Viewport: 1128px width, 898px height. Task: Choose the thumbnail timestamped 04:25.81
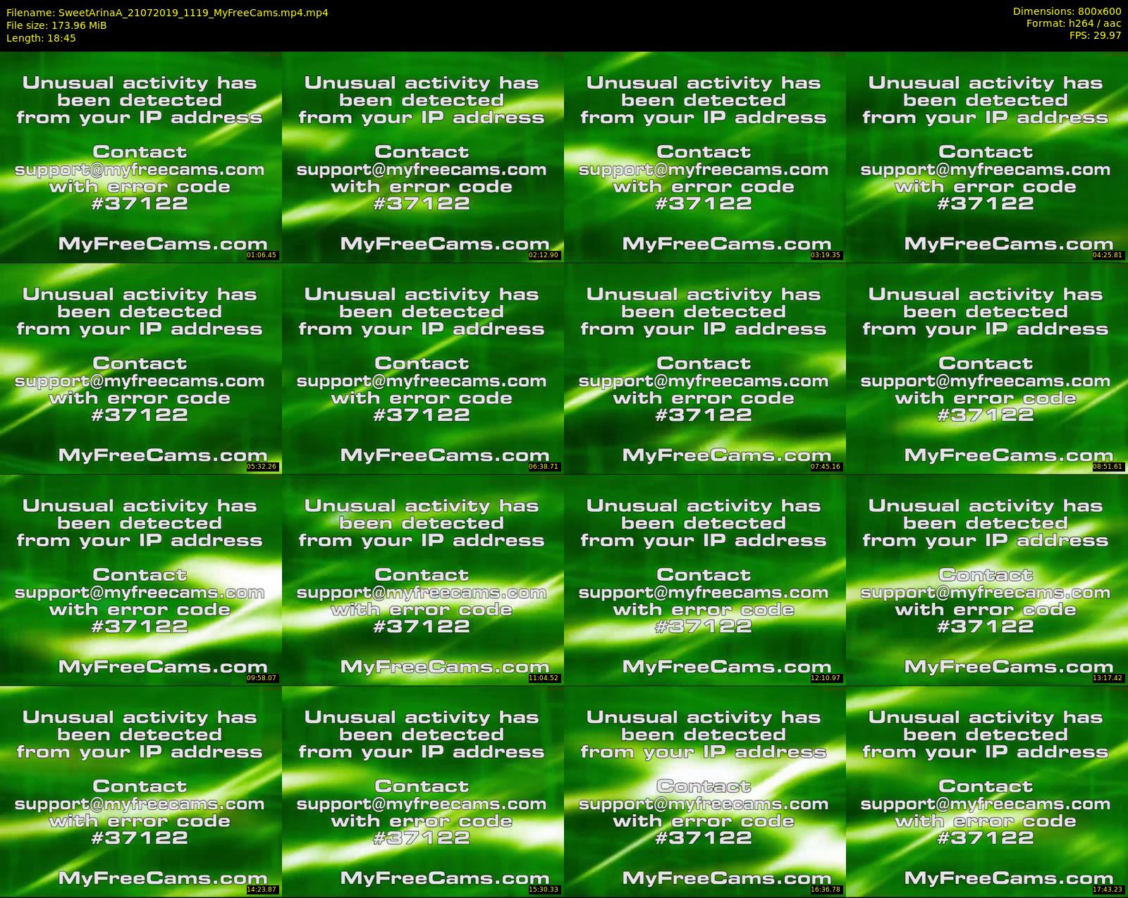[x=986, y=156]
